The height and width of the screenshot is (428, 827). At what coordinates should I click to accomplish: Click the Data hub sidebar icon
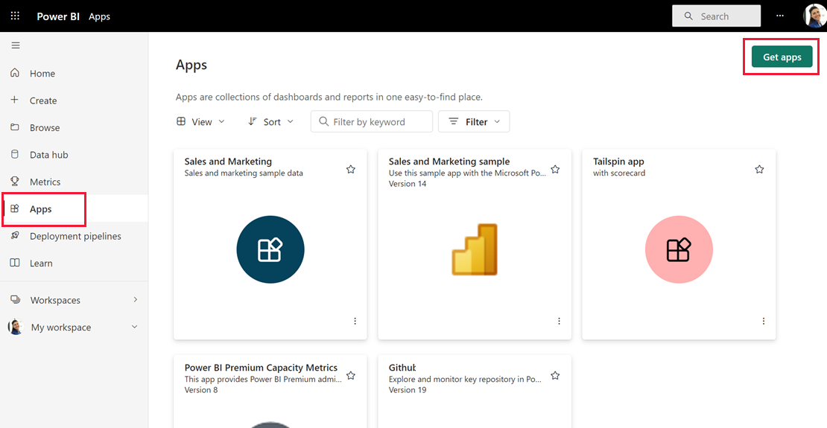tap(15, 155)
